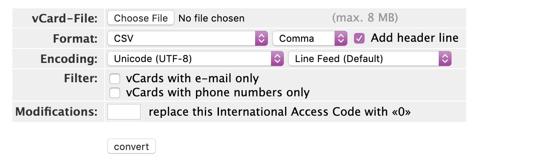
Task: Tick the vCards with phone numbers only checkbox
Action: pyautogui.click(x=115, y=93)
